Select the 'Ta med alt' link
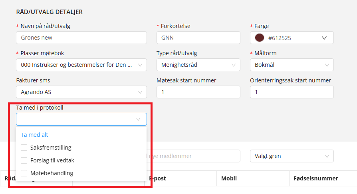Screen dimensions: 357x194 pos(34,135)
